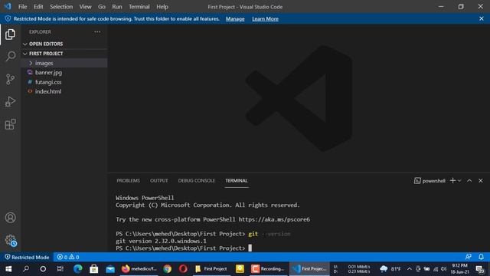Open the Source Control view
Screen dimensions: 490x276
point(10,79)
